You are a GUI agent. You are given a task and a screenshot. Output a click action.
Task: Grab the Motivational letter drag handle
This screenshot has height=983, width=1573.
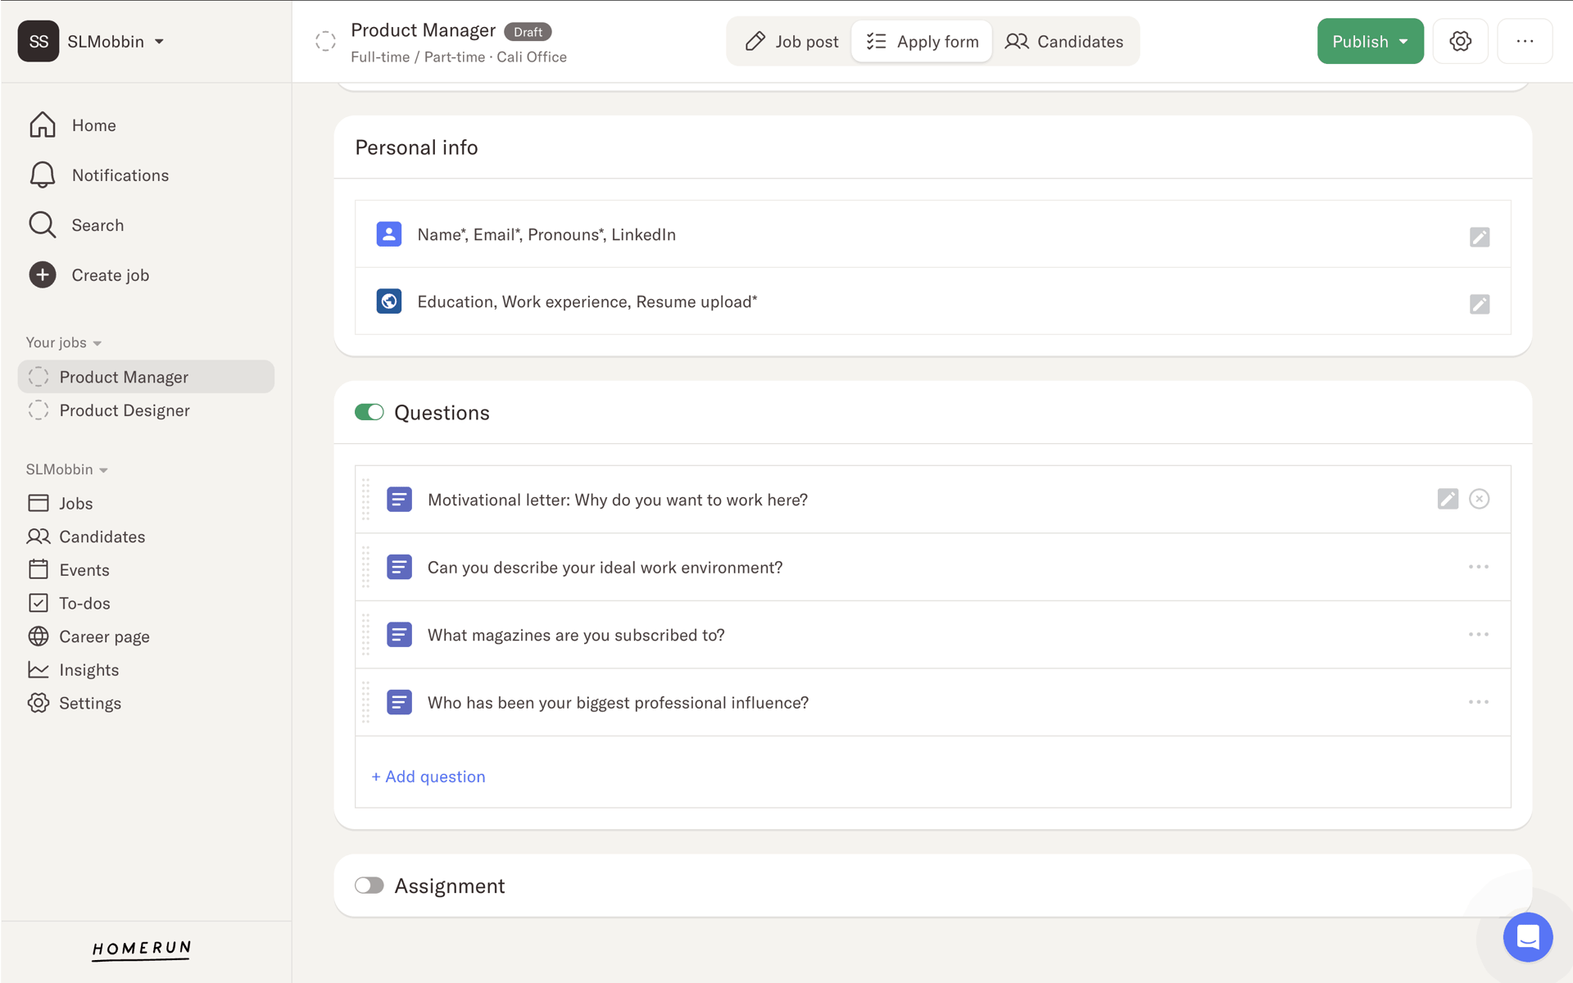point(366,500)
